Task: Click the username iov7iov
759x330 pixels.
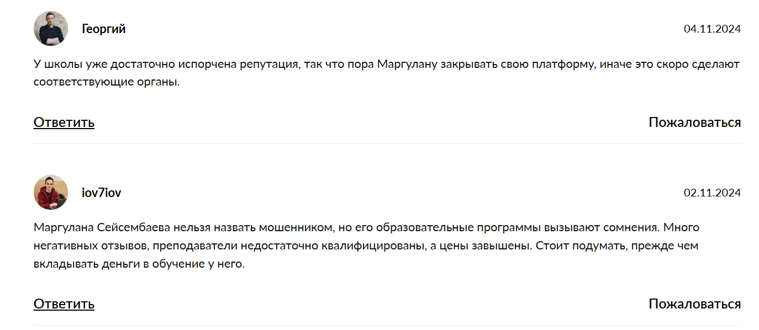Action: (x=102, y=193)
